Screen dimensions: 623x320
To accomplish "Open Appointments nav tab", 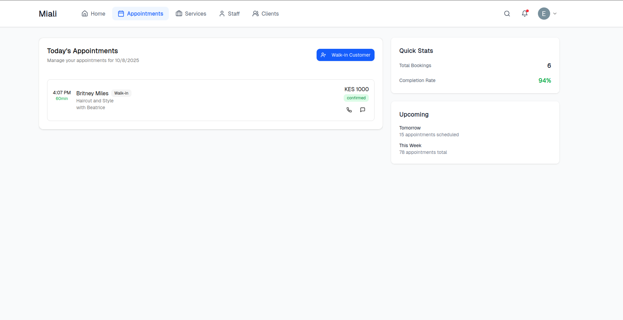I will [140, 14].
